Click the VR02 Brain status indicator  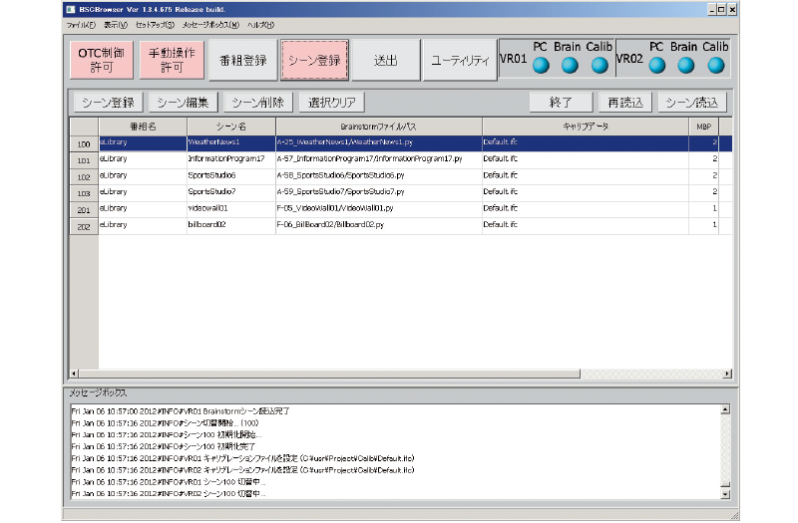pyautogui.click(x=685, y=66)
